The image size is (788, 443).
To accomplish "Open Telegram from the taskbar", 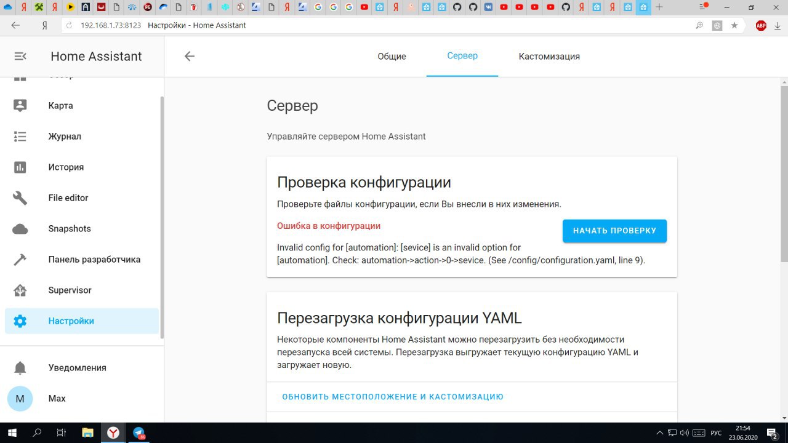I will tap(139, 433).
